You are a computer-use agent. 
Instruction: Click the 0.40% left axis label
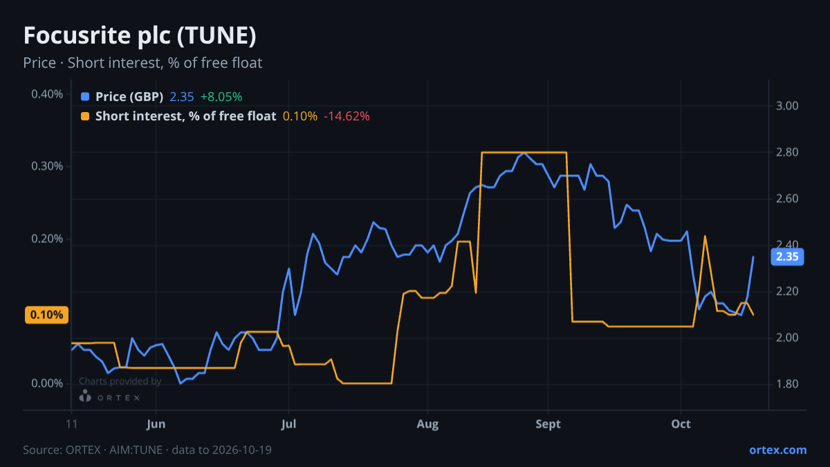point(47,94)
